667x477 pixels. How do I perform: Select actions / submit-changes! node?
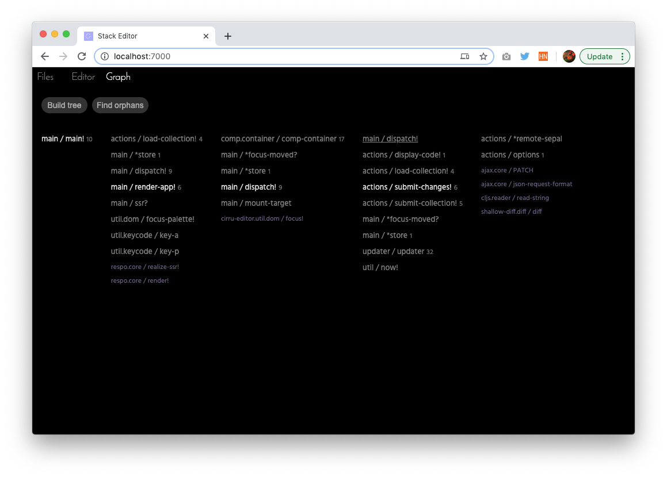(x=410, y=187)
